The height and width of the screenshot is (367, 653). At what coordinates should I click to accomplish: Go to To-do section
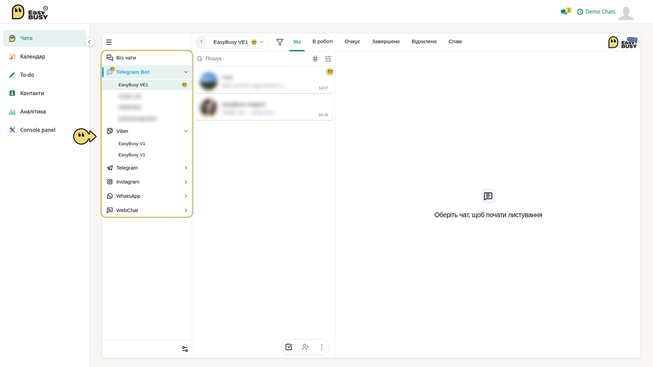45,75
